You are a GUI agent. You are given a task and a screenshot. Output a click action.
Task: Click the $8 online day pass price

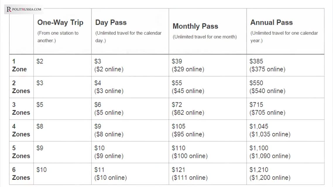pyautogui.click(x=109, y=134)
